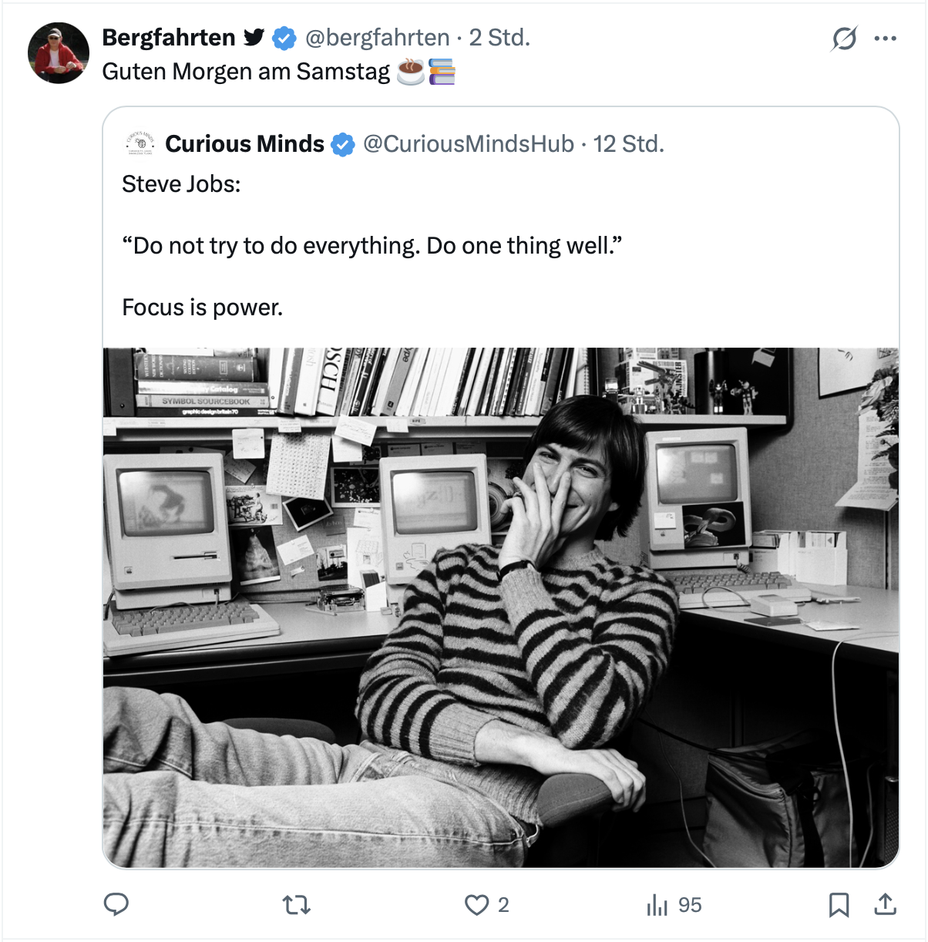Go to the @bergfahrten handle
This screenshot has height=942, width=928.
(x=378, y=37)
